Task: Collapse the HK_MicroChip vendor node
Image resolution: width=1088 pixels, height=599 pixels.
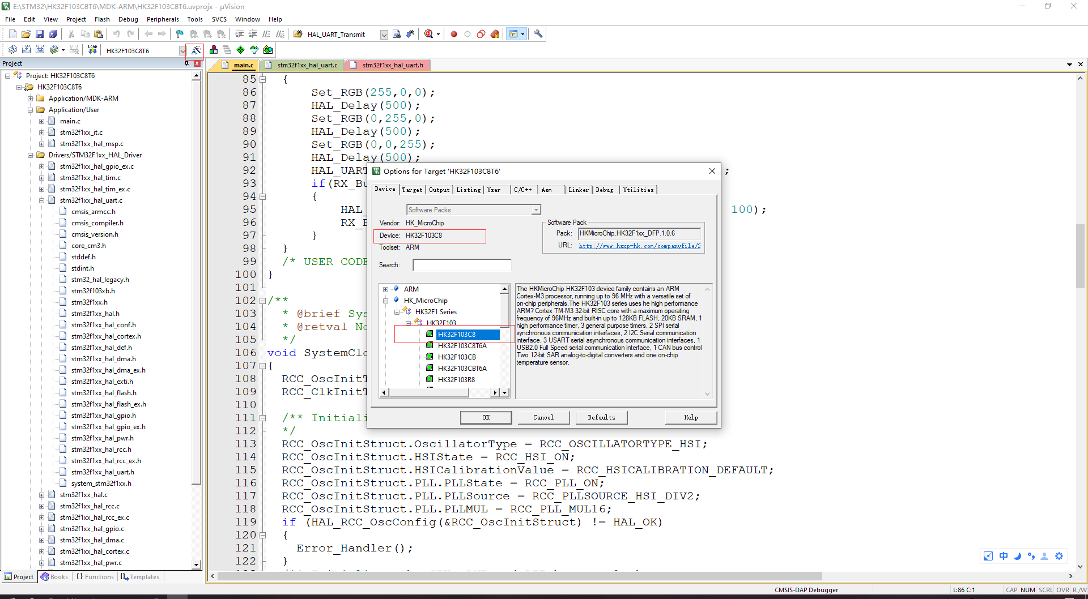Action: pyautogui.click(x=386, y=301)
